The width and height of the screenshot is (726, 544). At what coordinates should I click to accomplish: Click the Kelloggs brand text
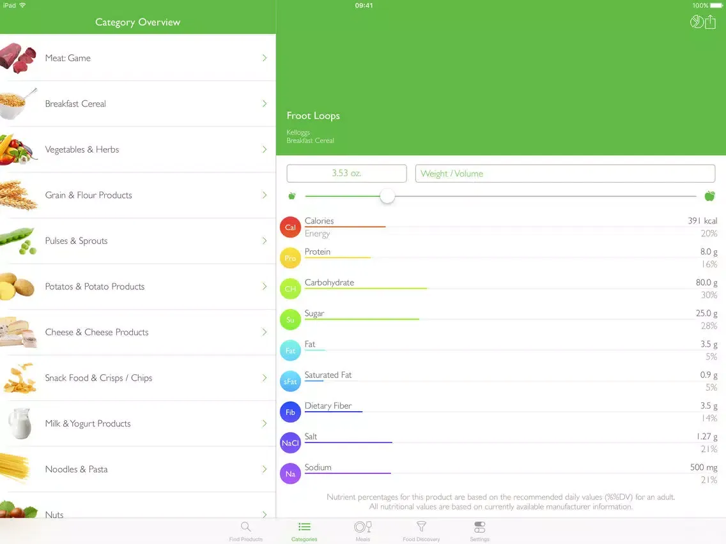[298, 132]
